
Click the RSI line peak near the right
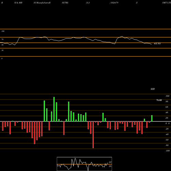122,36
